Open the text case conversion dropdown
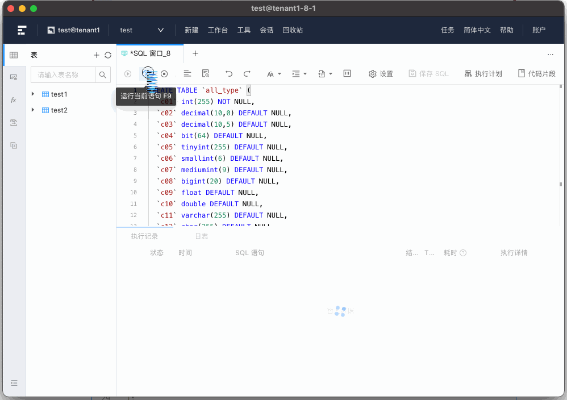Viewport: 567px width, 400px height. tap(274, 74)
